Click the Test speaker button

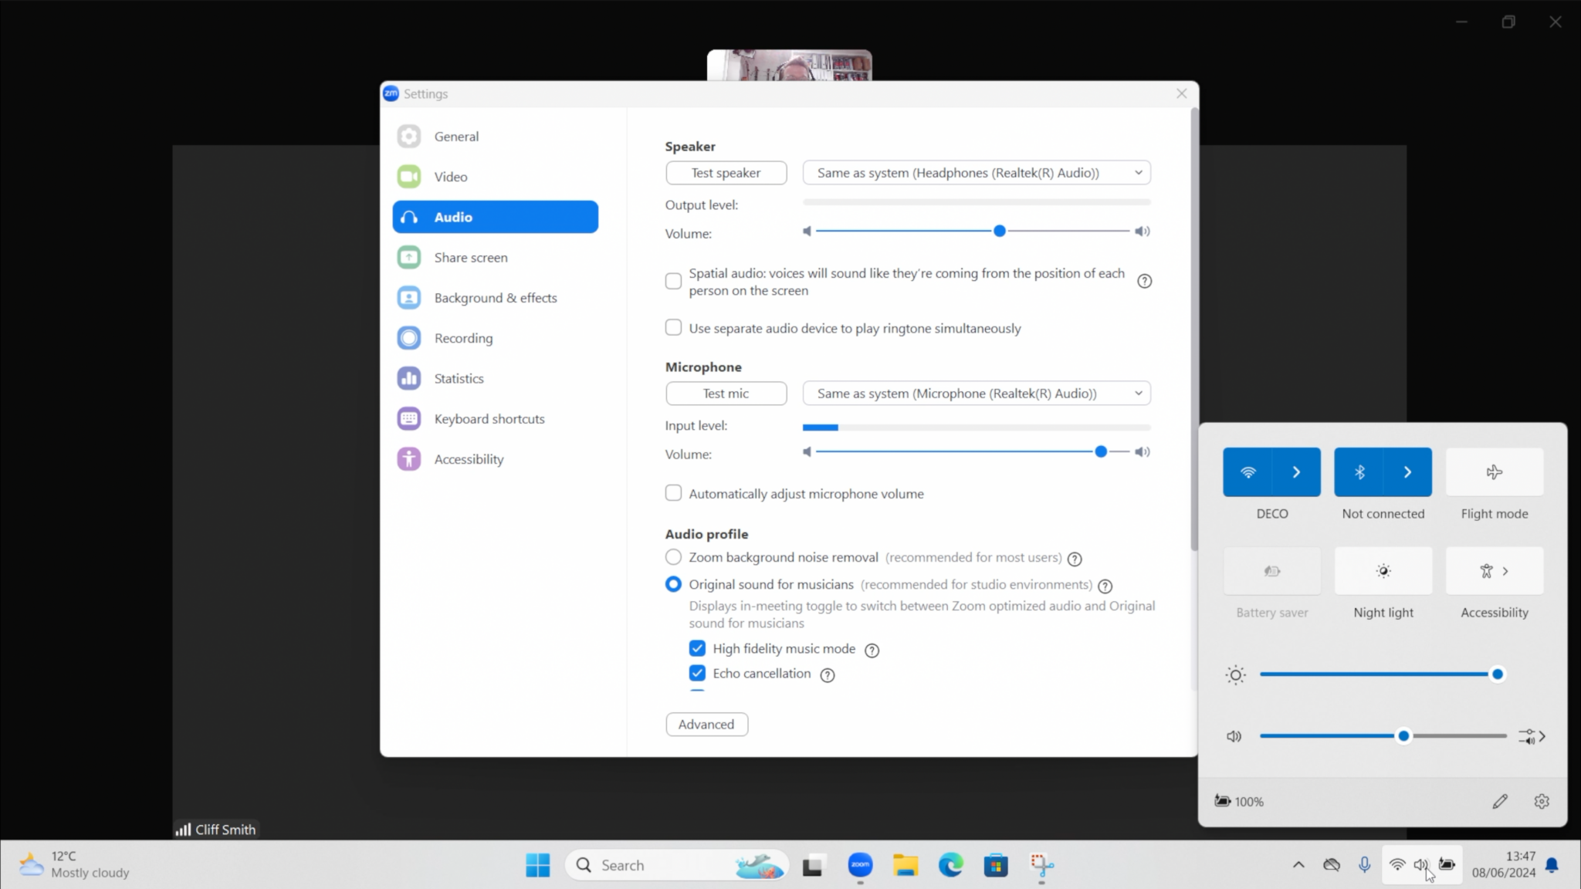click(x=726, y=173)
